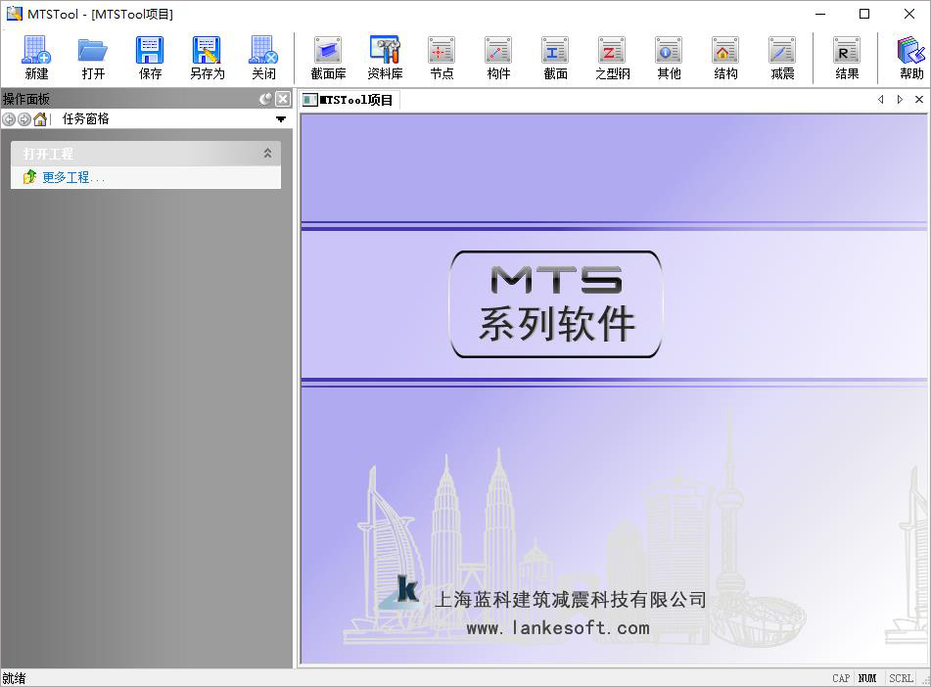The width and height of the screenshot is (931, 687).
Task: Select the 节点 node tool
Action: point(442,58)
